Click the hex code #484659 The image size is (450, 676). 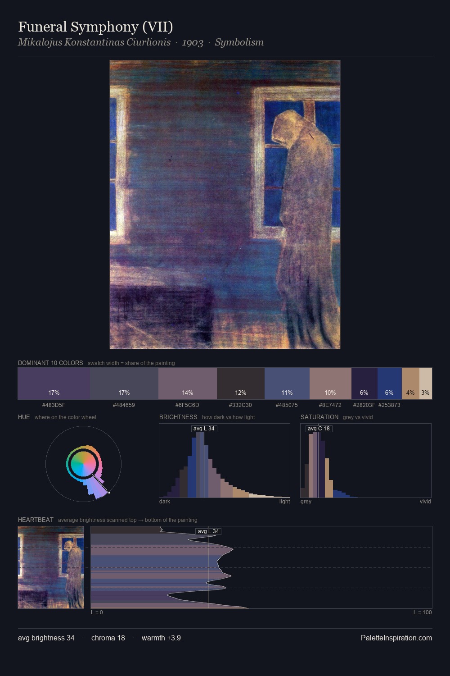click(x=124, y=405)
